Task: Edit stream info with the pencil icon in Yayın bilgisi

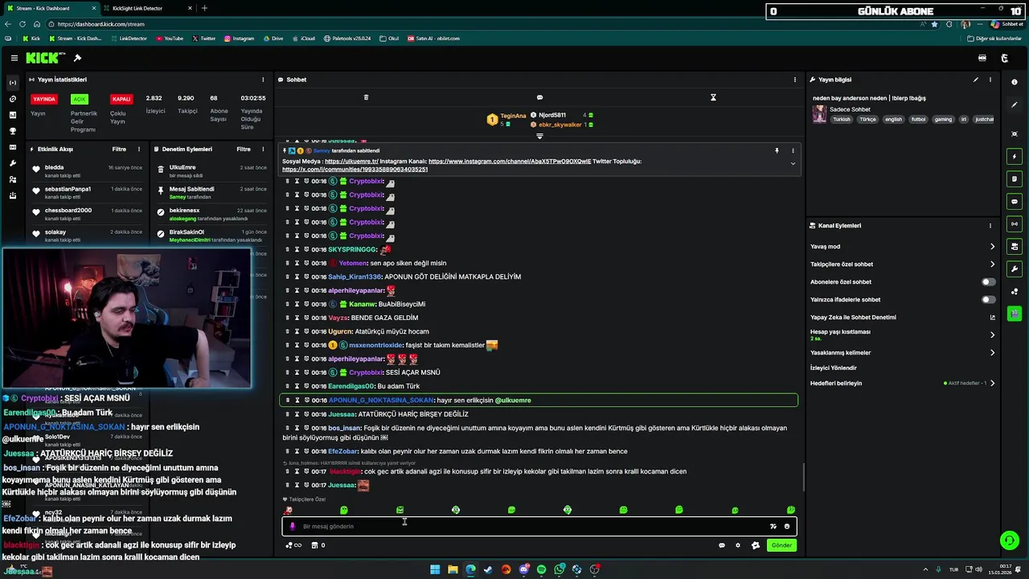Action: coord(976,80)
